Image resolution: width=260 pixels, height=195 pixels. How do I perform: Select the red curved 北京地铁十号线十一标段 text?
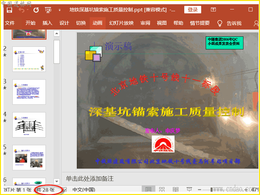pyautogui.click(x=165, y=84)
